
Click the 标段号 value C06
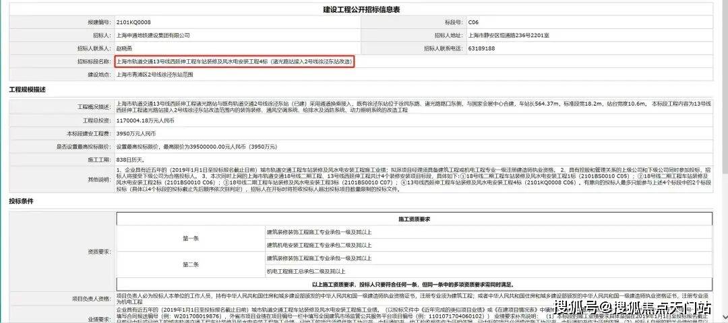coord(473,22)
